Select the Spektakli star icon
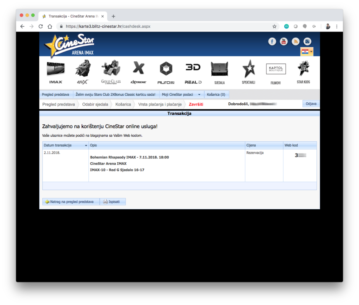Image resolution: width=359 pixels, height=305 pixels. (249, 72)
